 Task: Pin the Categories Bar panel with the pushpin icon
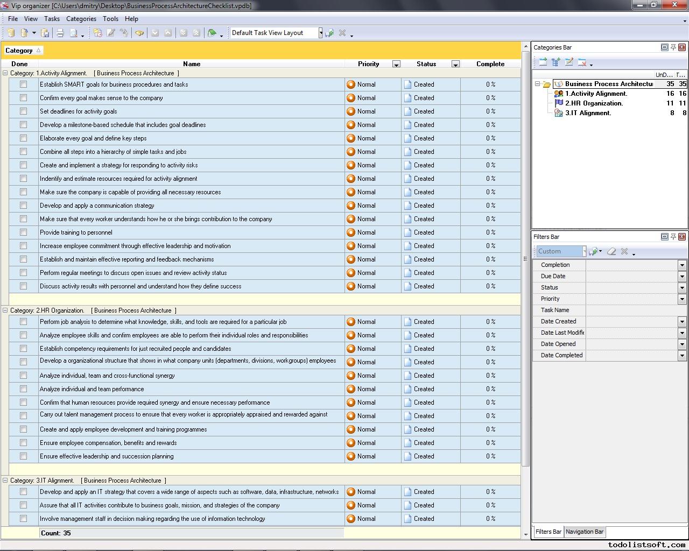tap(673, 47)
